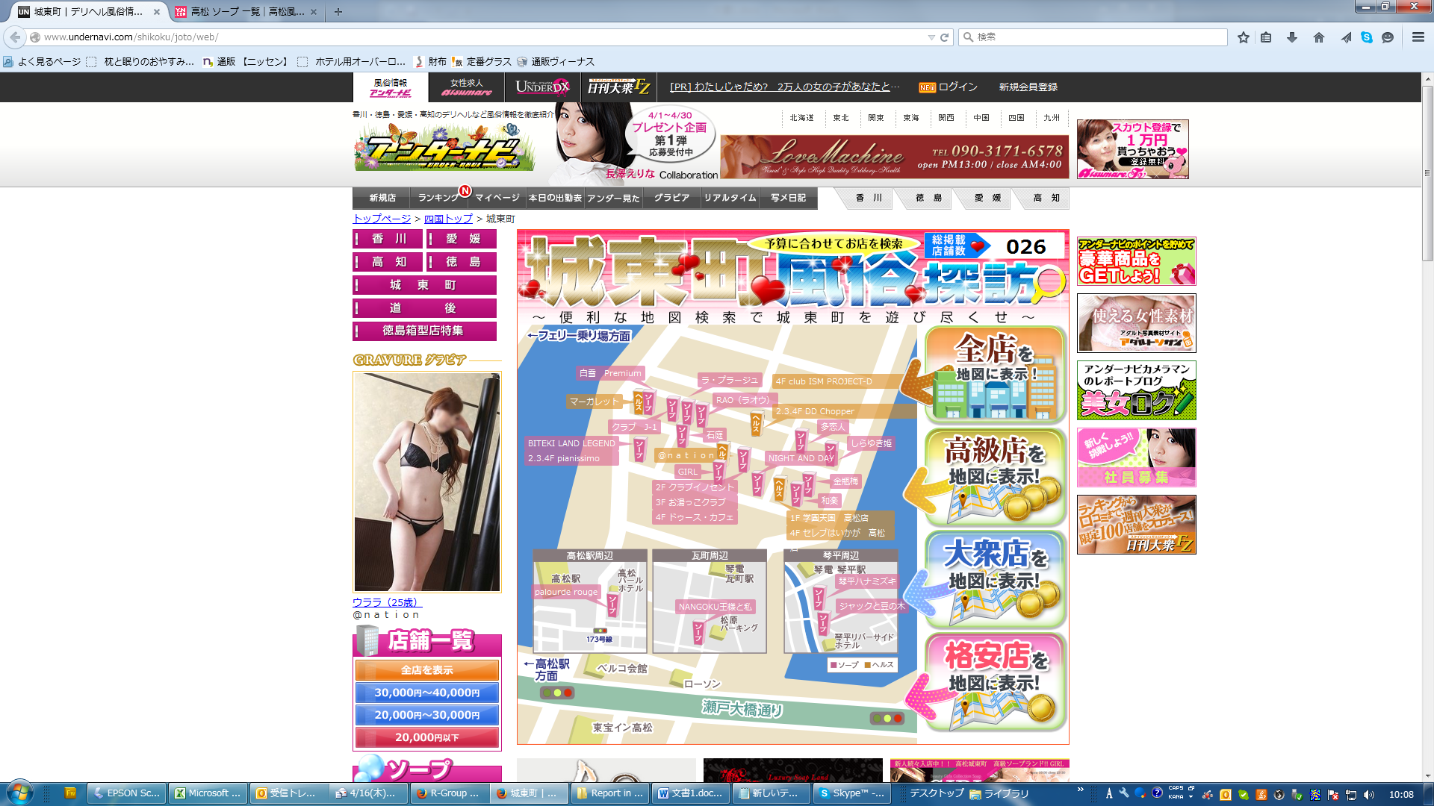Open the 日刊大衆 header tab
Viewport: 1434px width, 806px height.
click(x=618, y=87)
